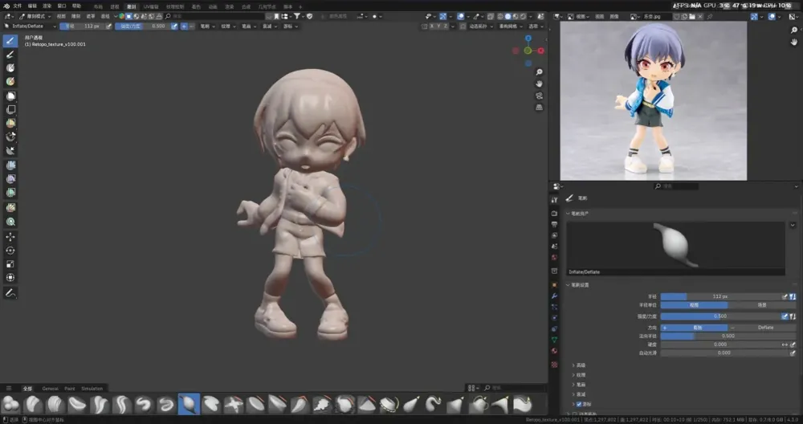Select 场景 (Scene) radius unit button

(761, 305)
